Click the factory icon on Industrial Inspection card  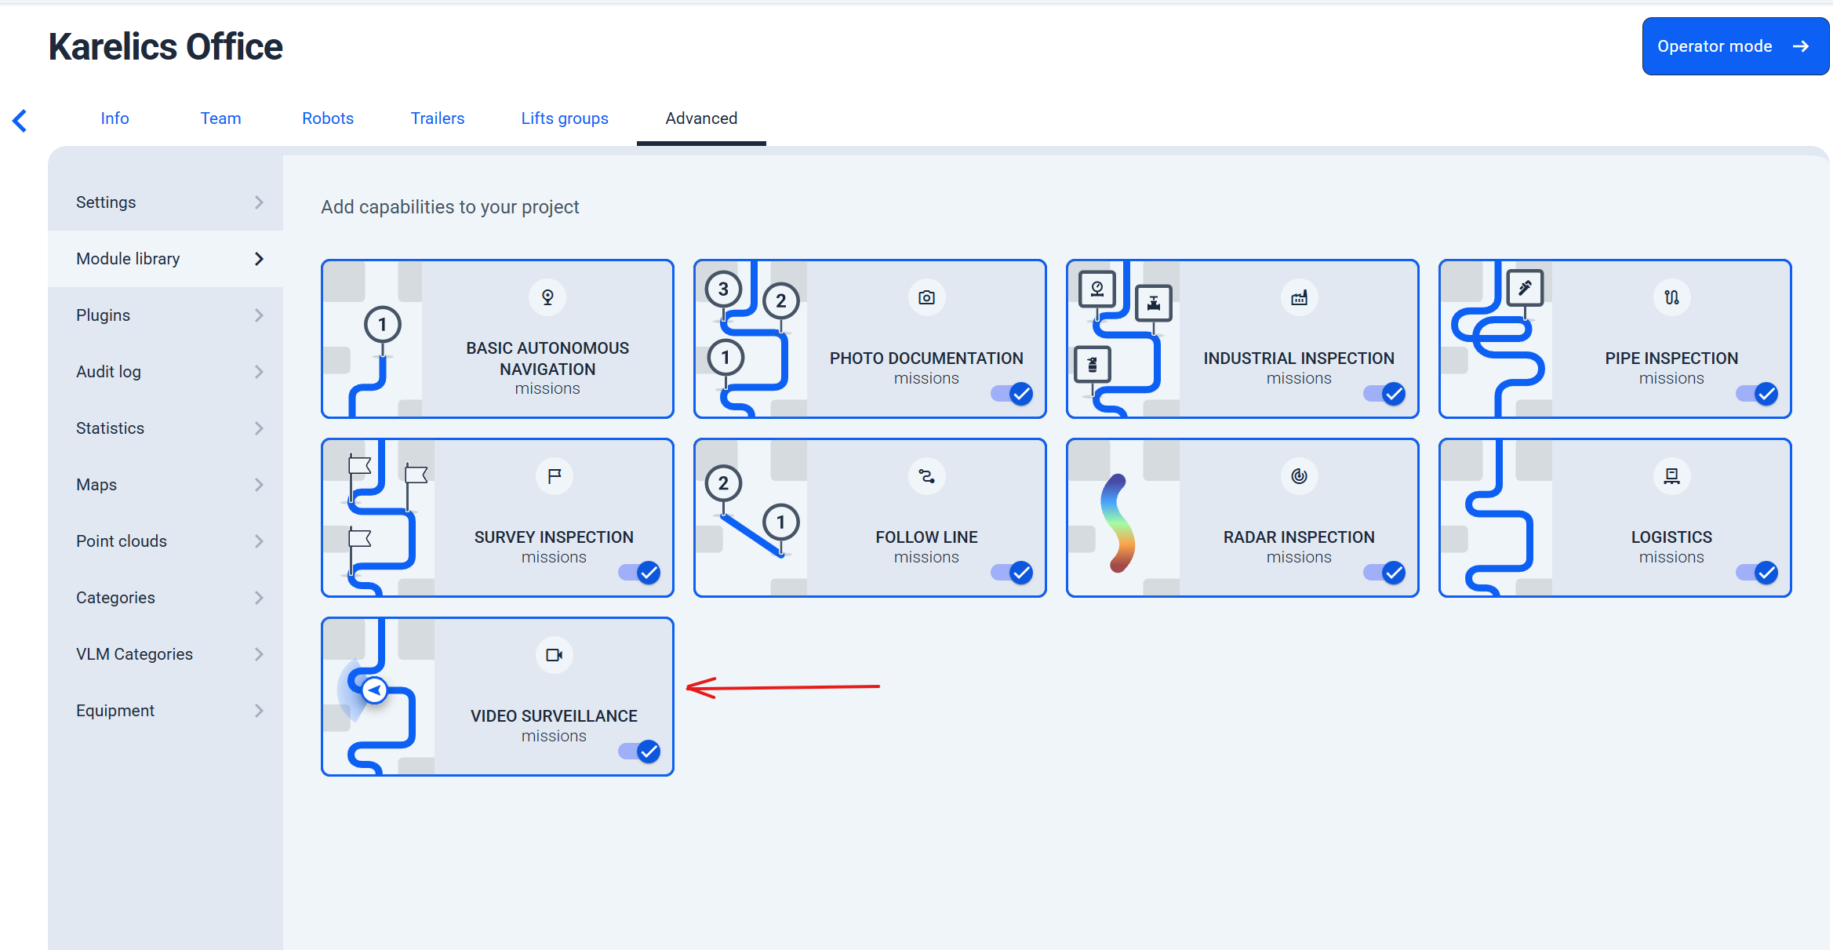[x=1299, y=297]
